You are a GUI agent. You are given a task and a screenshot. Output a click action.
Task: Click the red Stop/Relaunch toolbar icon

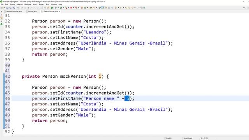pos(71,8)
